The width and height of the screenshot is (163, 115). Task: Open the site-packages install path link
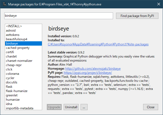point(98,44)
